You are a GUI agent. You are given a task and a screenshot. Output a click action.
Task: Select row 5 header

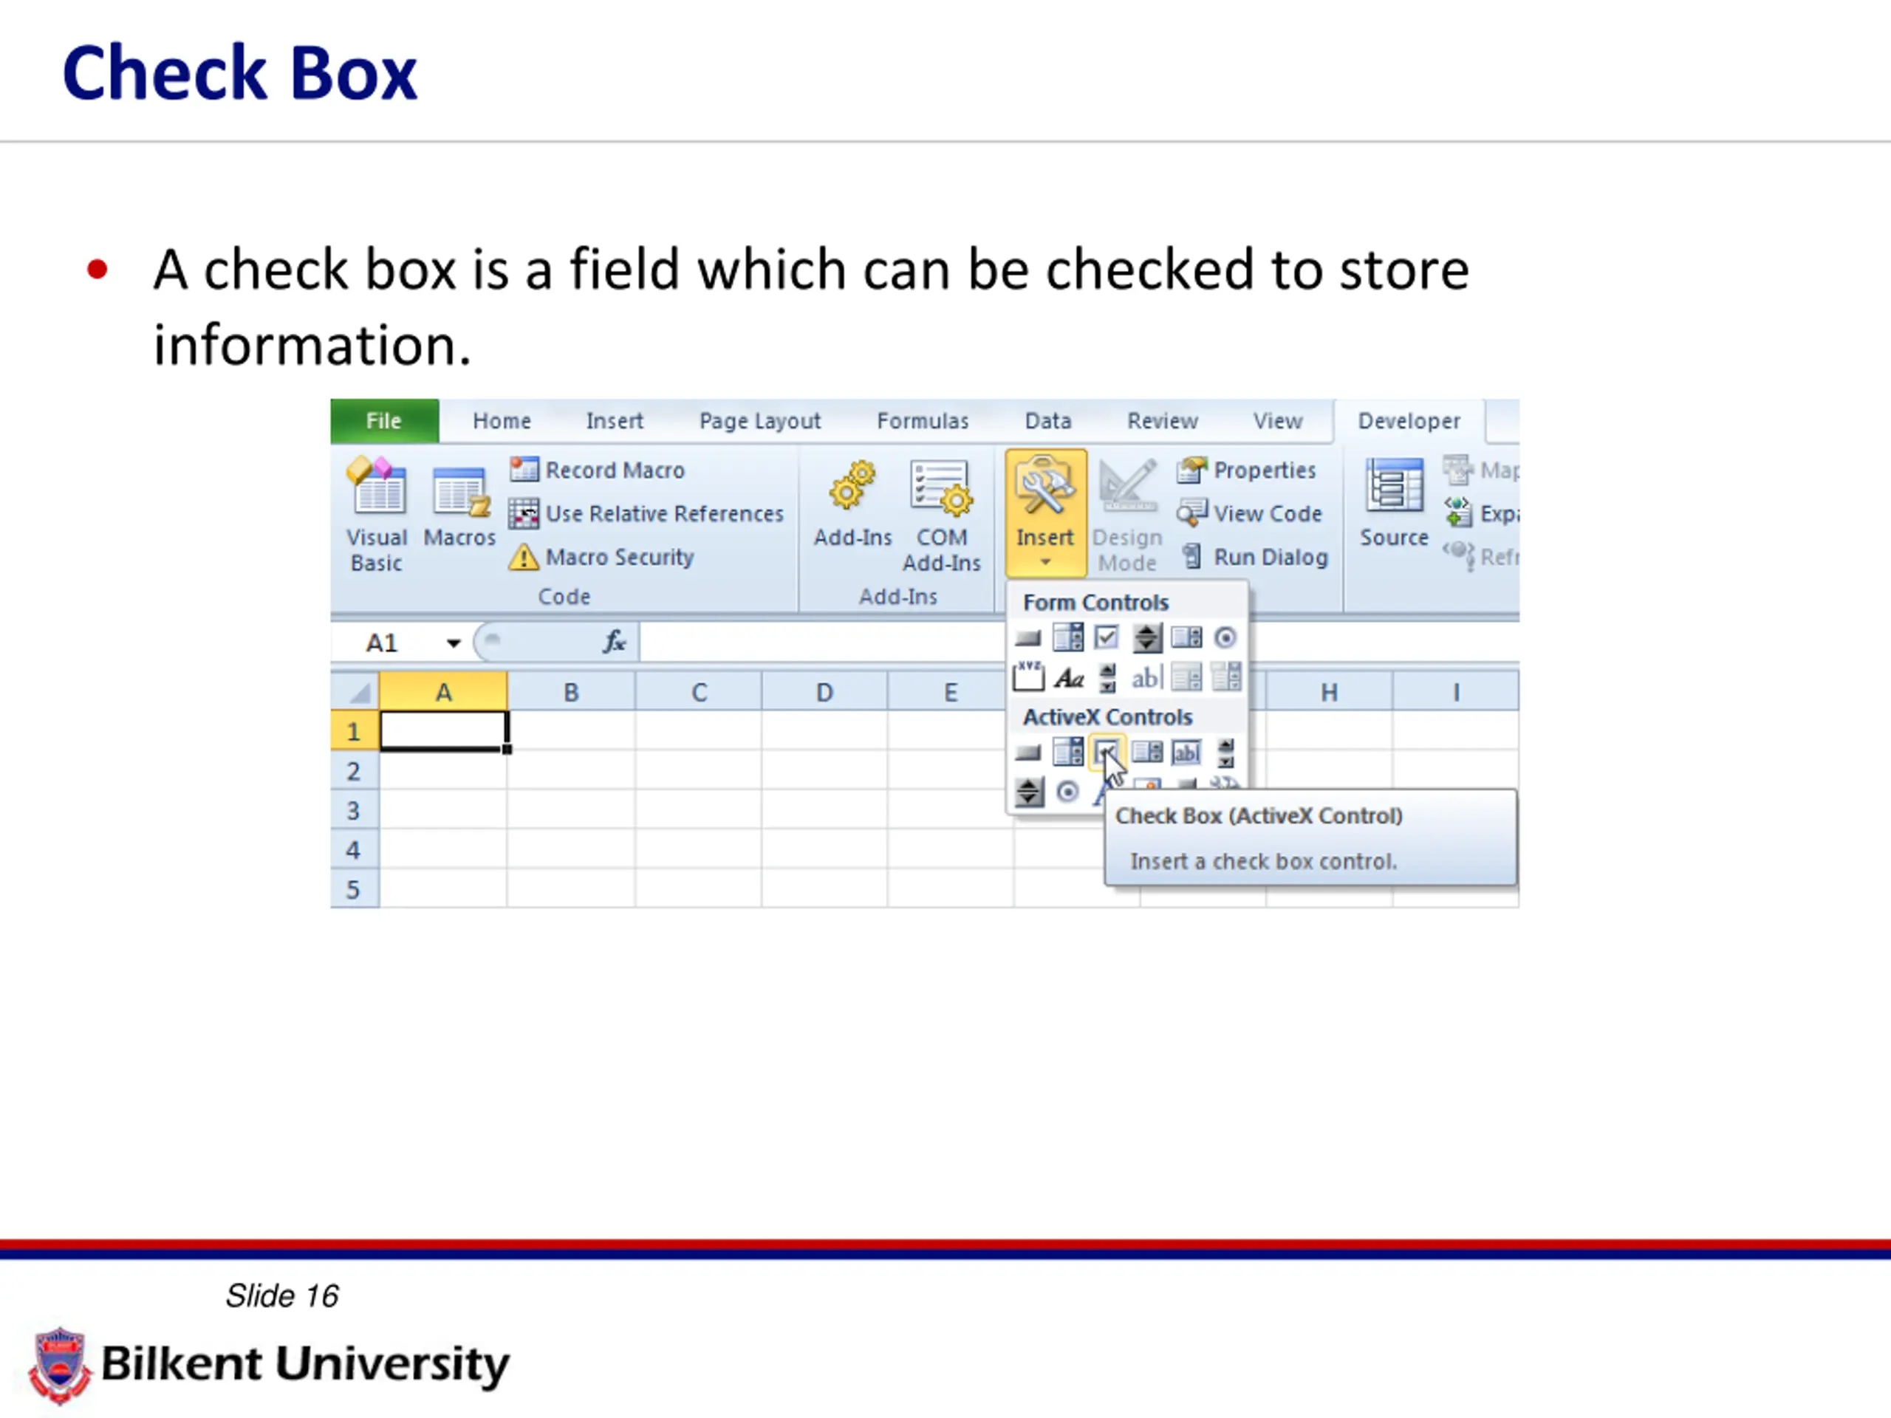(355, 889)
